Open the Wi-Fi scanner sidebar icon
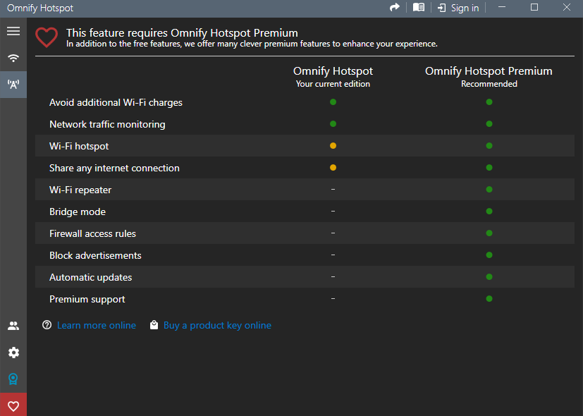583x416 pixels. tap(13, 58)
